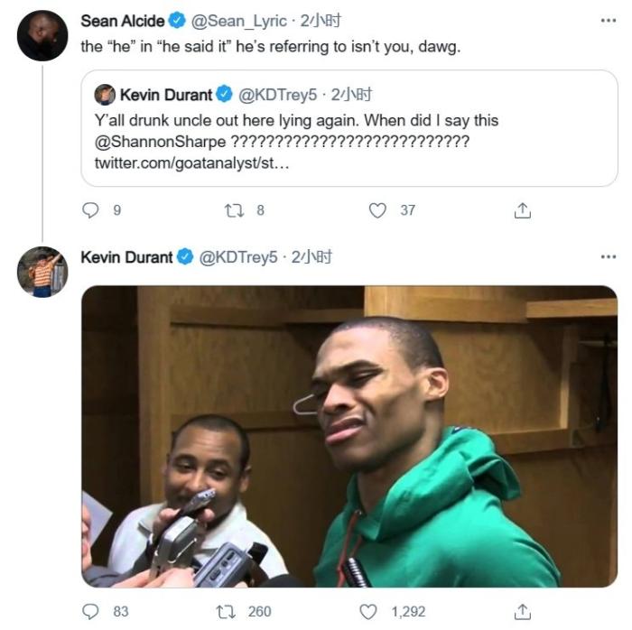Share Kevin Durant's photo tweet
This screenshot has height=630, width=632.
click(x=523, y=611)
